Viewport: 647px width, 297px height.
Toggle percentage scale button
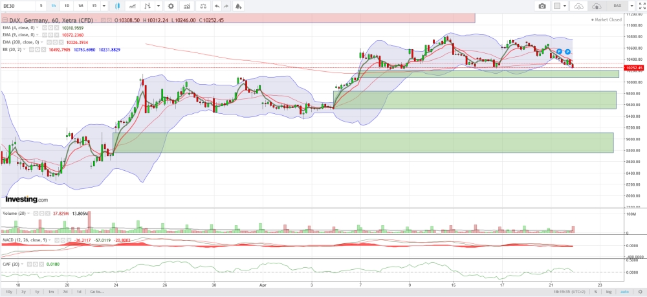tap(595, 292)
